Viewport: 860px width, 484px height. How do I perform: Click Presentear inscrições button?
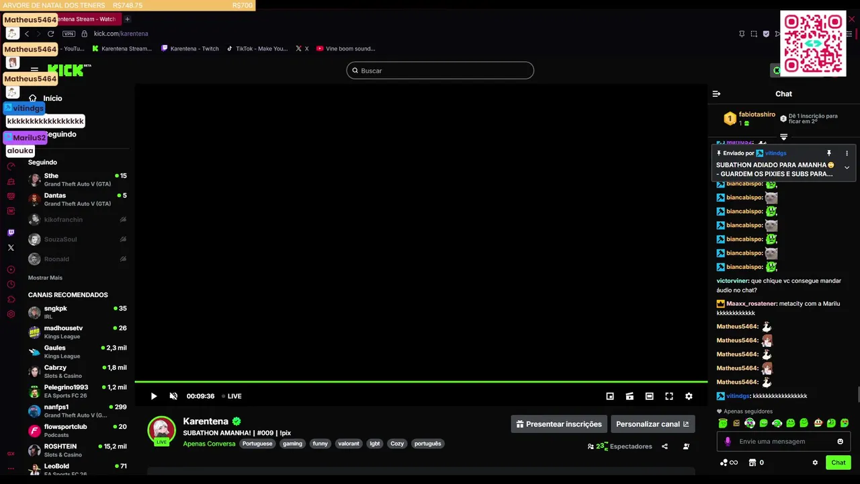559,424
